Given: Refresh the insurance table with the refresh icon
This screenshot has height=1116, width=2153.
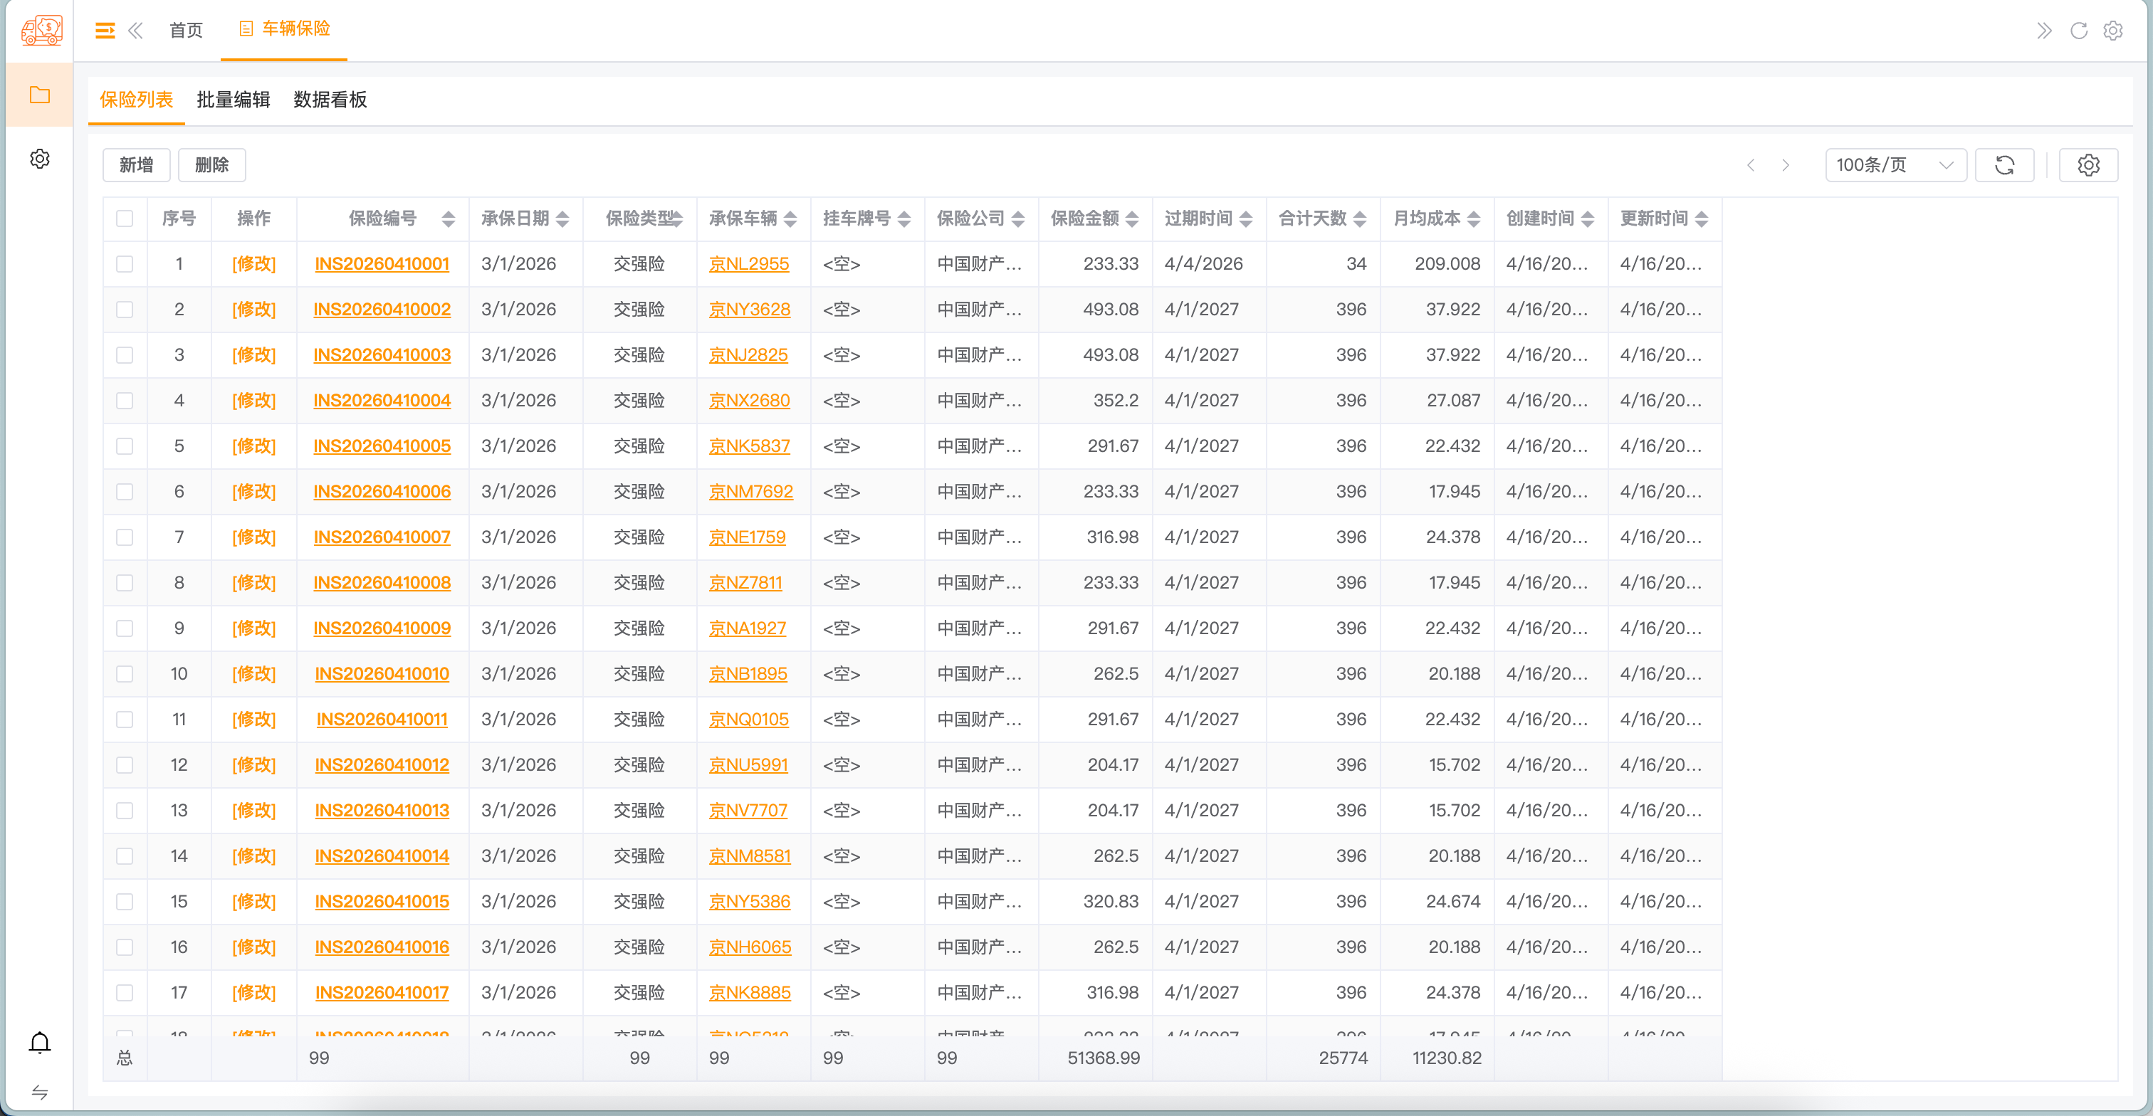Looking at the screenshot, I should pyautogui.click(x=2003, y=164).
